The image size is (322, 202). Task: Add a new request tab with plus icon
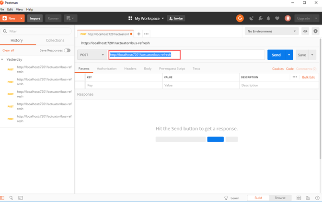139,34
